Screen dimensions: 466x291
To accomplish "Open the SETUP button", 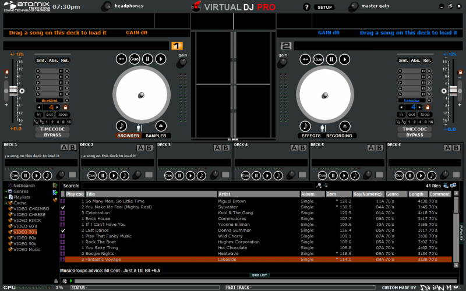I will 324,7.
